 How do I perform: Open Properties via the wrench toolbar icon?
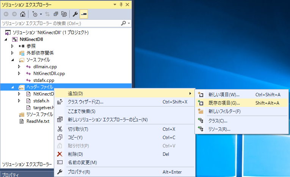[x=75, y=14]
